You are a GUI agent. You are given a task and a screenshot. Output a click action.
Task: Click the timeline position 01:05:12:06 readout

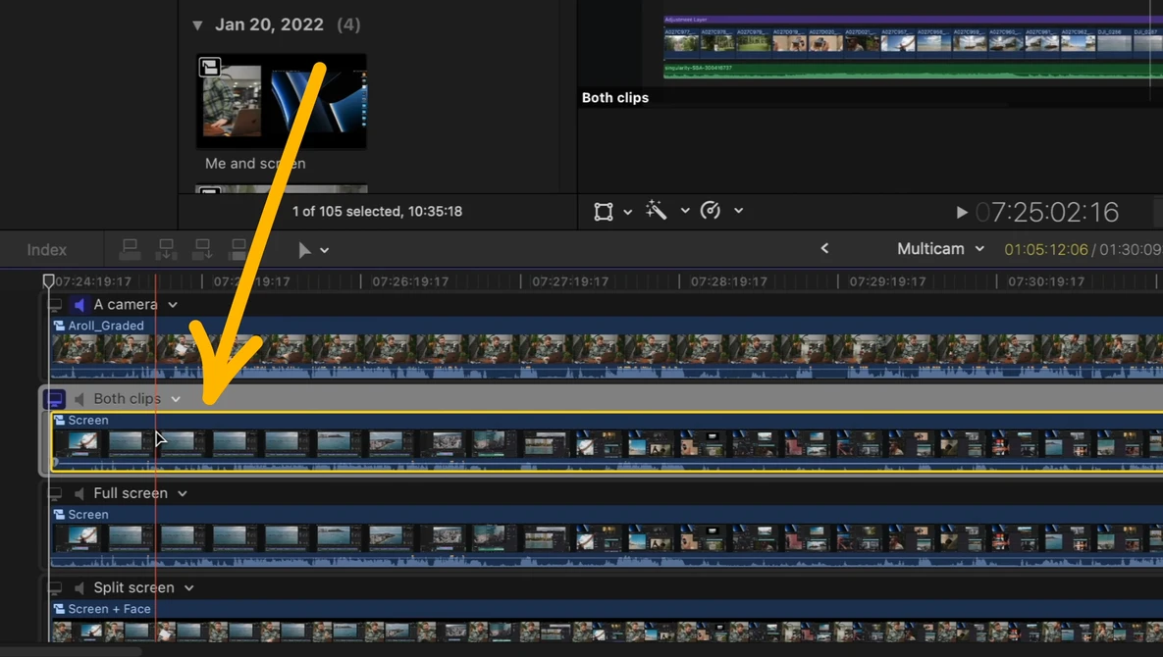coord(1046,250)
